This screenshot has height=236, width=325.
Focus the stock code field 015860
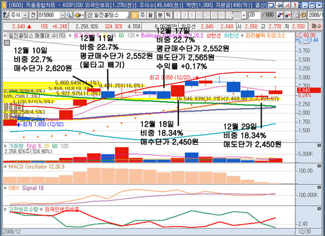[49, 15]
